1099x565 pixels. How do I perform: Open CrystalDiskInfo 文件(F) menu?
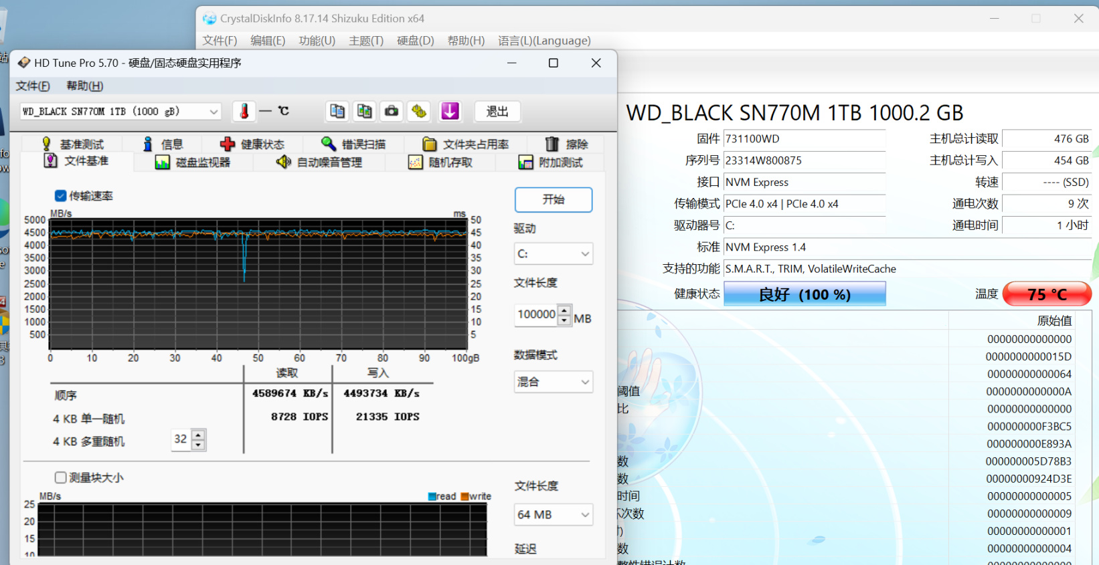coord(220,41)
